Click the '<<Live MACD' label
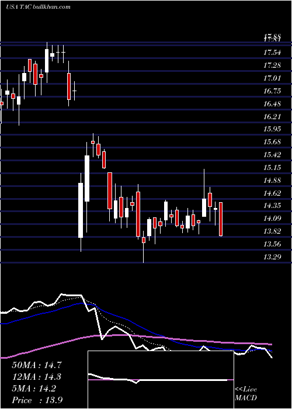Viewport: 292px width, 409px height. coord(246,394)
